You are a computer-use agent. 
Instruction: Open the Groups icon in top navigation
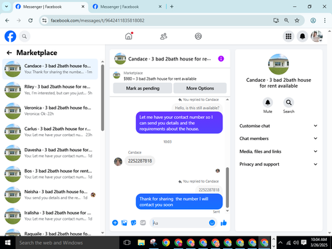[x=198, y=36]
